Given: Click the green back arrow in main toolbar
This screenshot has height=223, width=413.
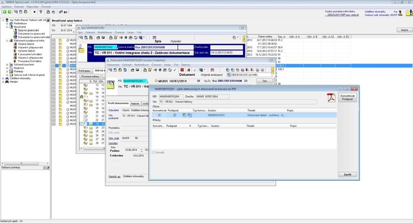Looking at the screenshot, I should pyautogui.click(x=4, y=11).
